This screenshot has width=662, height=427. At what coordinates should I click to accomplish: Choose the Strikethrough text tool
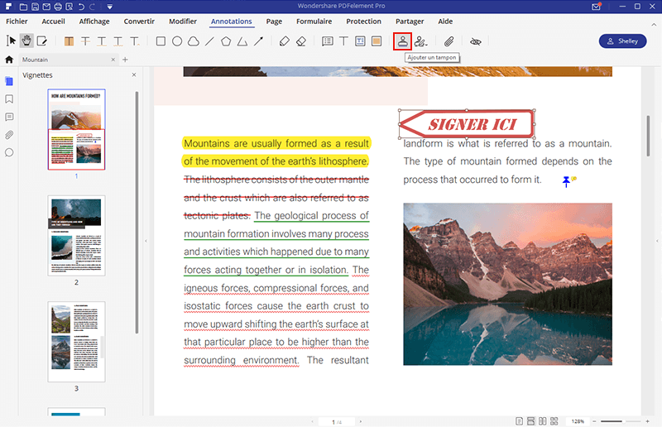tap(85, 41)
